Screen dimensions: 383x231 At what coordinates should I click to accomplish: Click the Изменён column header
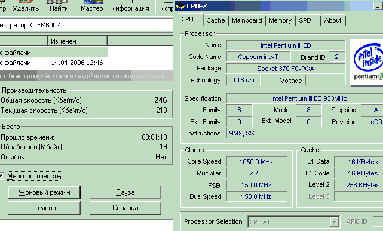(x=77, y=41)
